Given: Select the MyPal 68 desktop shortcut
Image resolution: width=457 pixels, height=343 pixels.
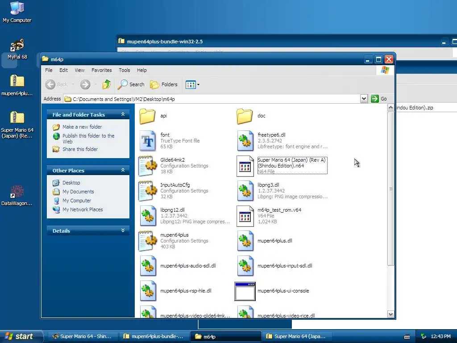Looking at the screenshot, I should click(17, 49).
